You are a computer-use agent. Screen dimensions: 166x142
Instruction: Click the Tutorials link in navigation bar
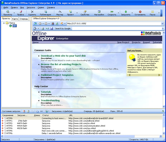tap(157, 42)
